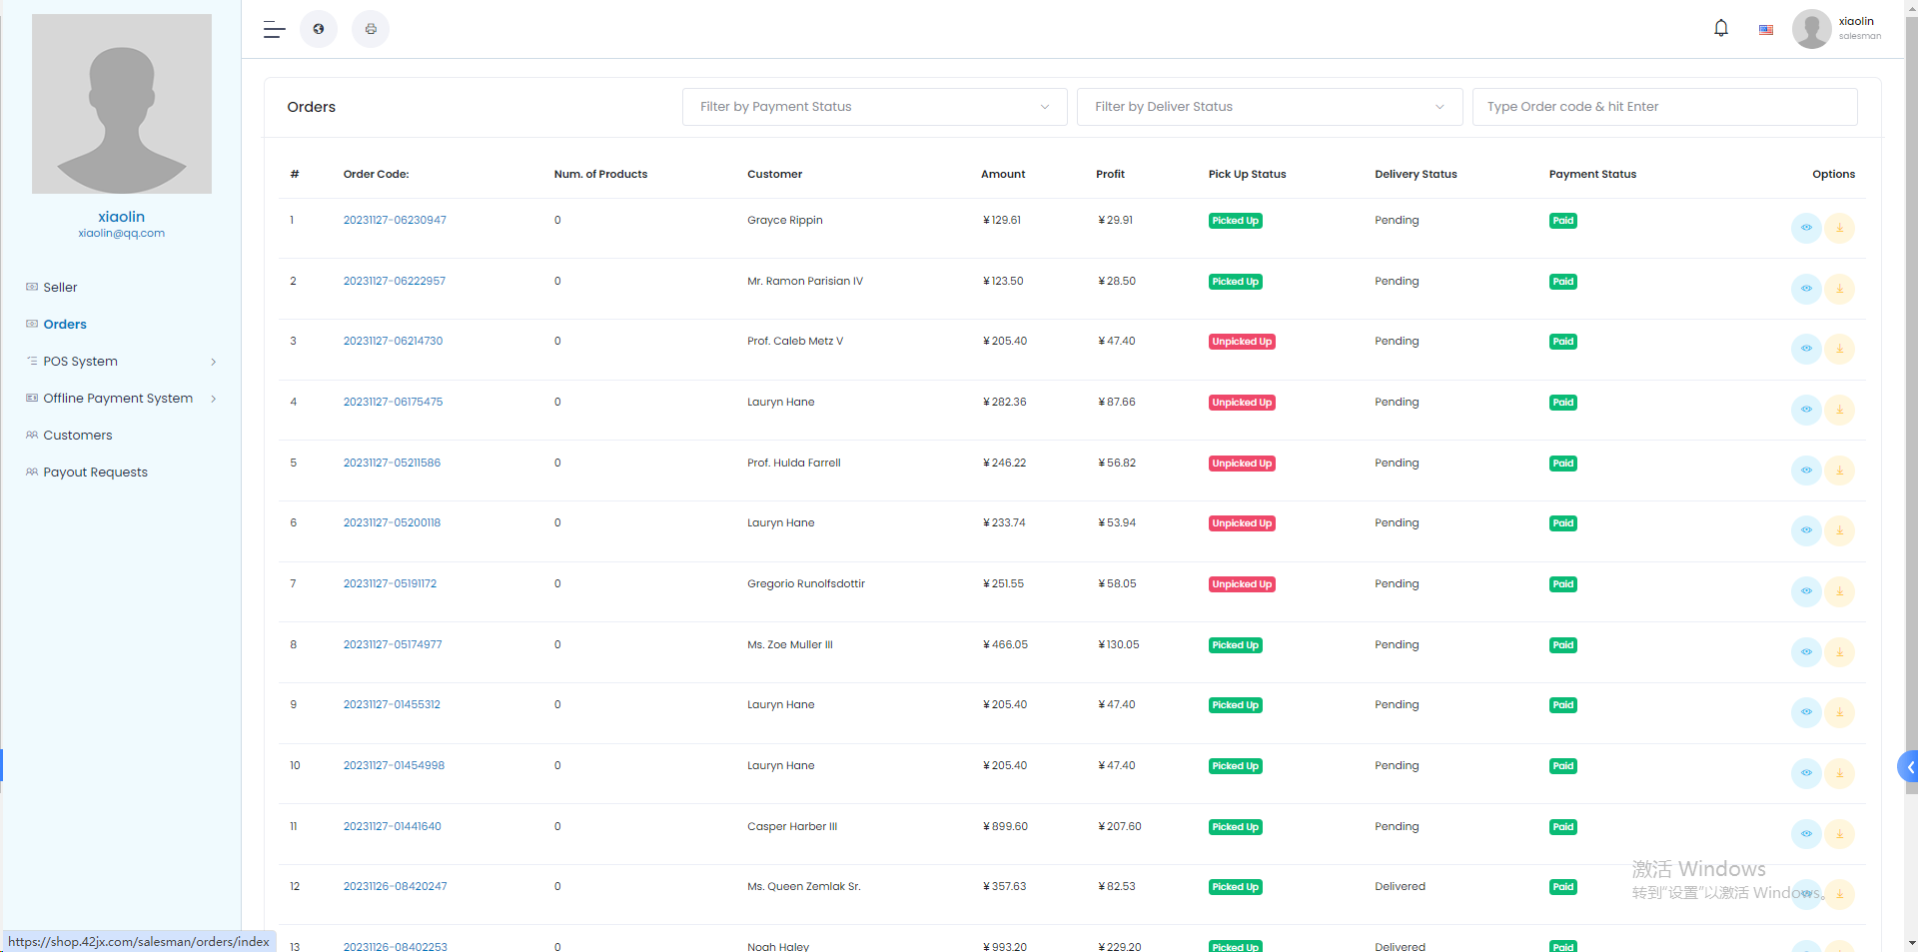Download invoice for order 20231127-06230947
This screenshot has height=952, width=1918.
click(1839, 228)
